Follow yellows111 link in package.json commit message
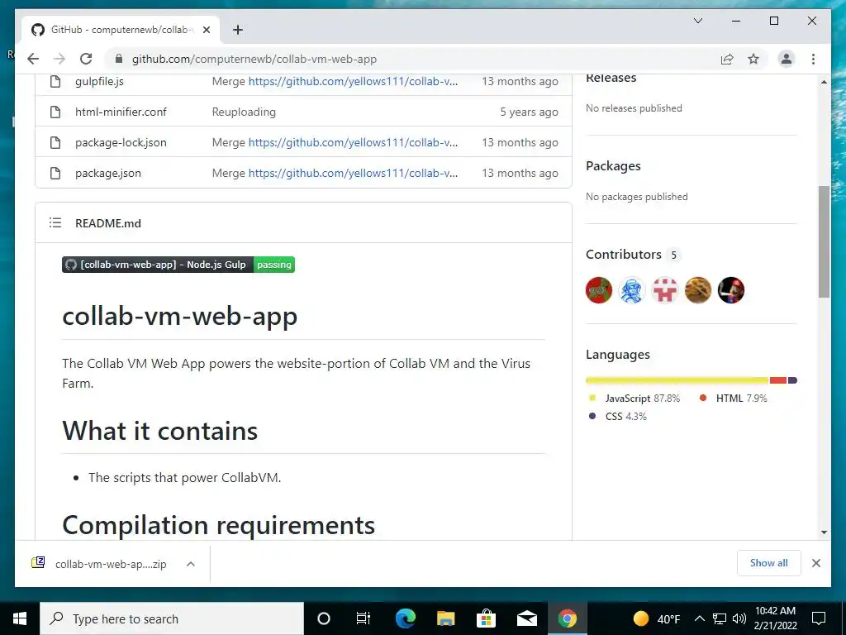Screen dimensions: 846x635 coord(353,174)
